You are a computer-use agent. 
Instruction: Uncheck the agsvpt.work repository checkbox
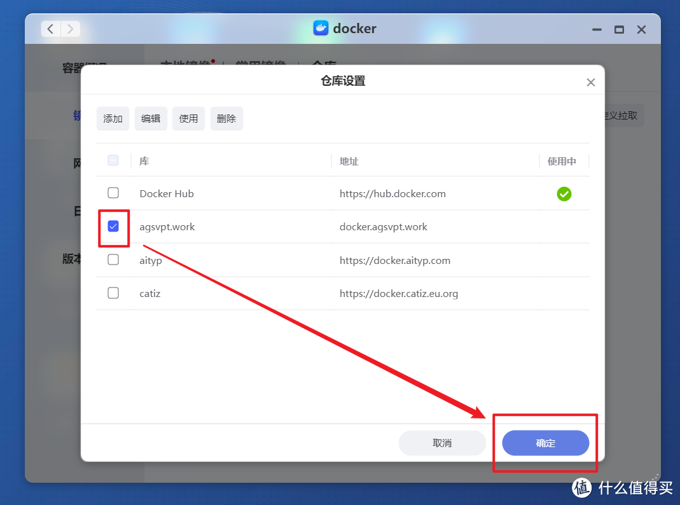[113, 226]
